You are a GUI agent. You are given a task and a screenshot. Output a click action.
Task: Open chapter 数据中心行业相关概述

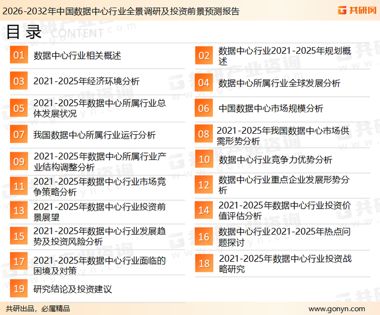[78, 56]
